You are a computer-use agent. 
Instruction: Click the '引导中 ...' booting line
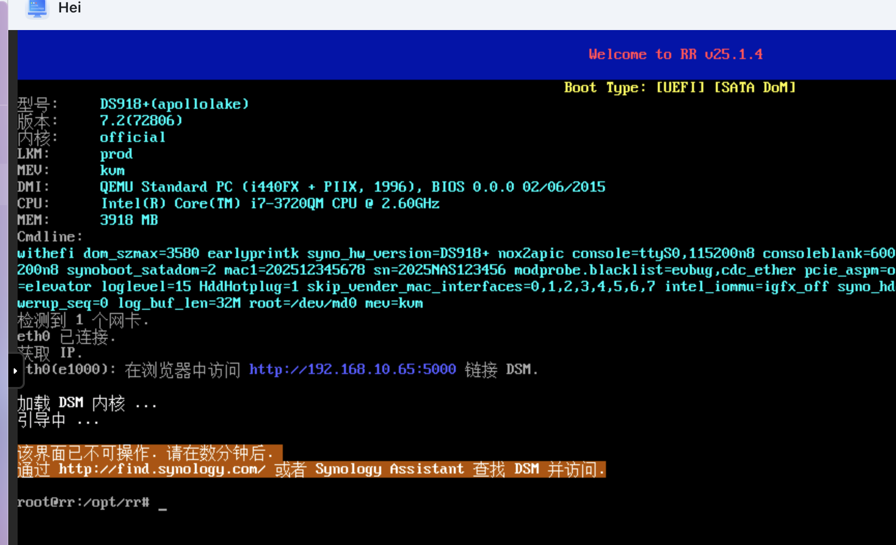coord(58,420)
